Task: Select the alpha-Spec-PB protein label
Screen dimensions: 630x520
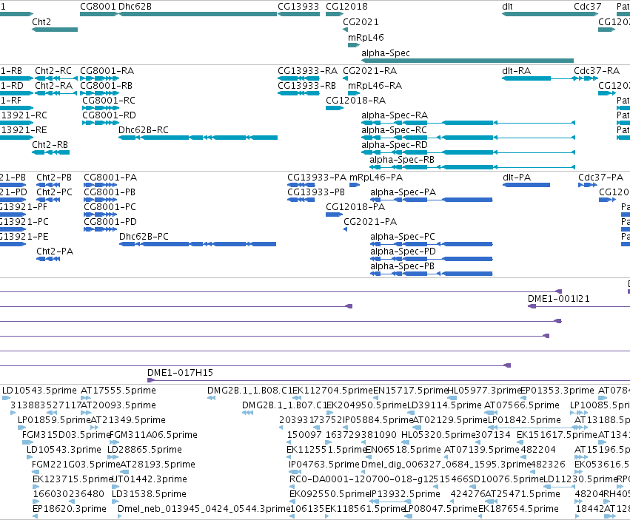Action: coord(402,266)
